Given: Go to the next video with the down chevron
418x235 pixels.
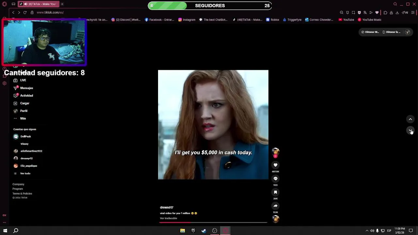Looking at the screenshot, I should 410,130.
